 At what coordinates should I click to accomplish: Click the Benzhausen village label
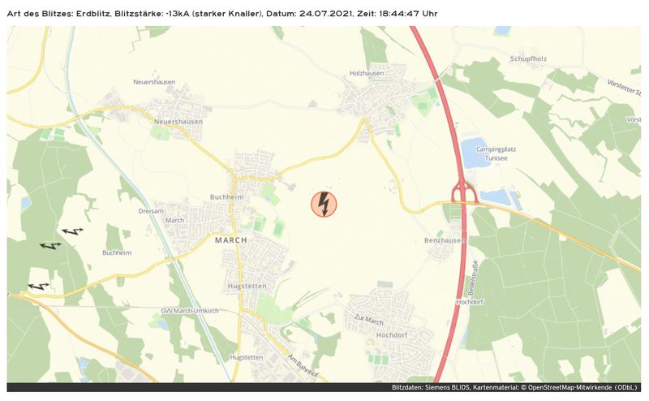click(445, 240)
